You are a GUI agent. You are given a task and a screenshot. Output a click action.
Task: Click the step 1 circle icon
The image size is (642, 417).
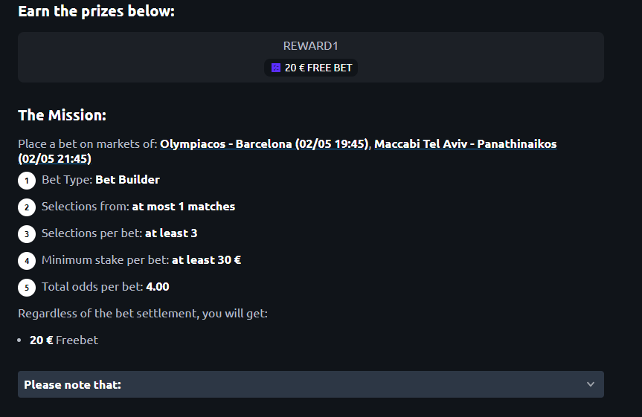[27, 181]
